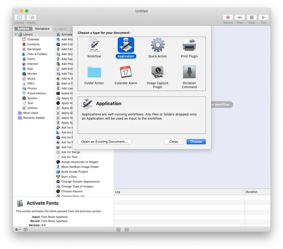Click Open an Existing Document button
283x249 pixels.
104,142
